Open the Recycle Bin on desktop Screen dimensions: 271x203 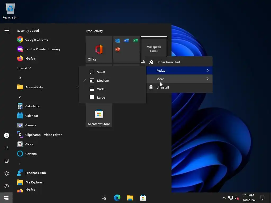(x=10, y=11)
